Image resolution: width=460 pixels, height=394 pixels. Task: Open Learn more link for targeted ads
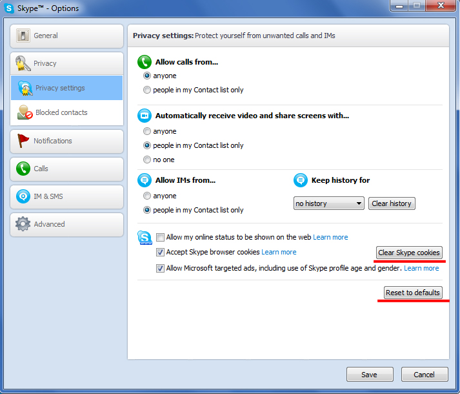point(421,268)
